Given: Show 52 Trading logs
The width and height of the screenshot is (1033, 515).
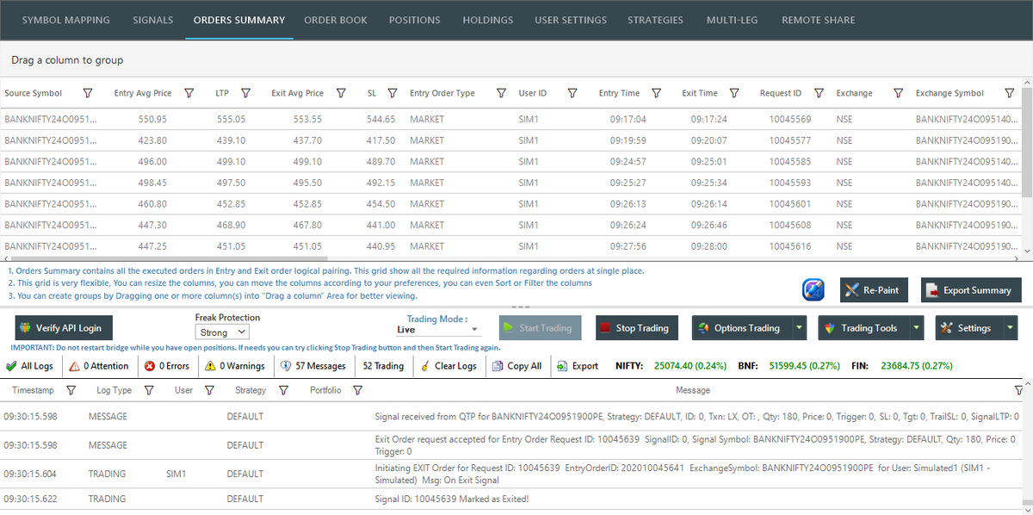Looking at the screenshot, I should pyautogui.click(x=383, y=366).
